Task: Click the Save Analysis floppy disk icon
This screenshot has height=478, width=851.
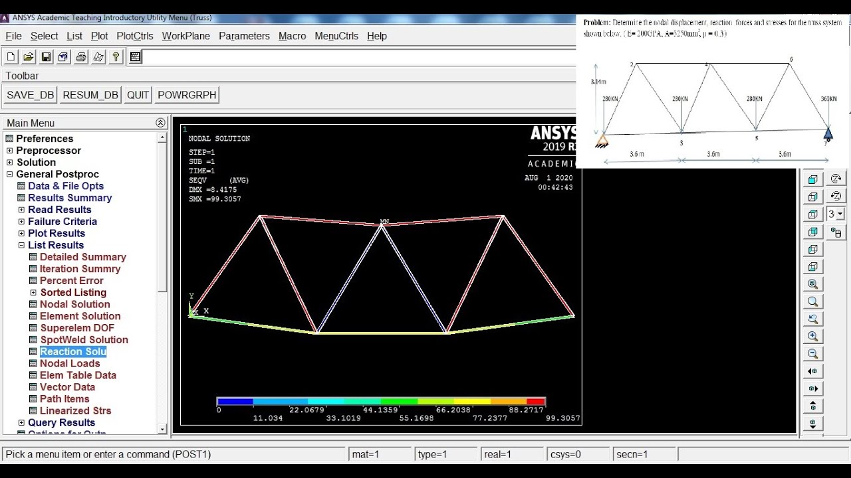Action: (x=46, y=57)
